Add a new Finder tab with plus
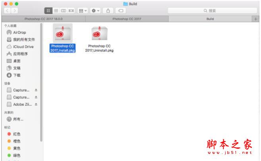 click(255, 19)
